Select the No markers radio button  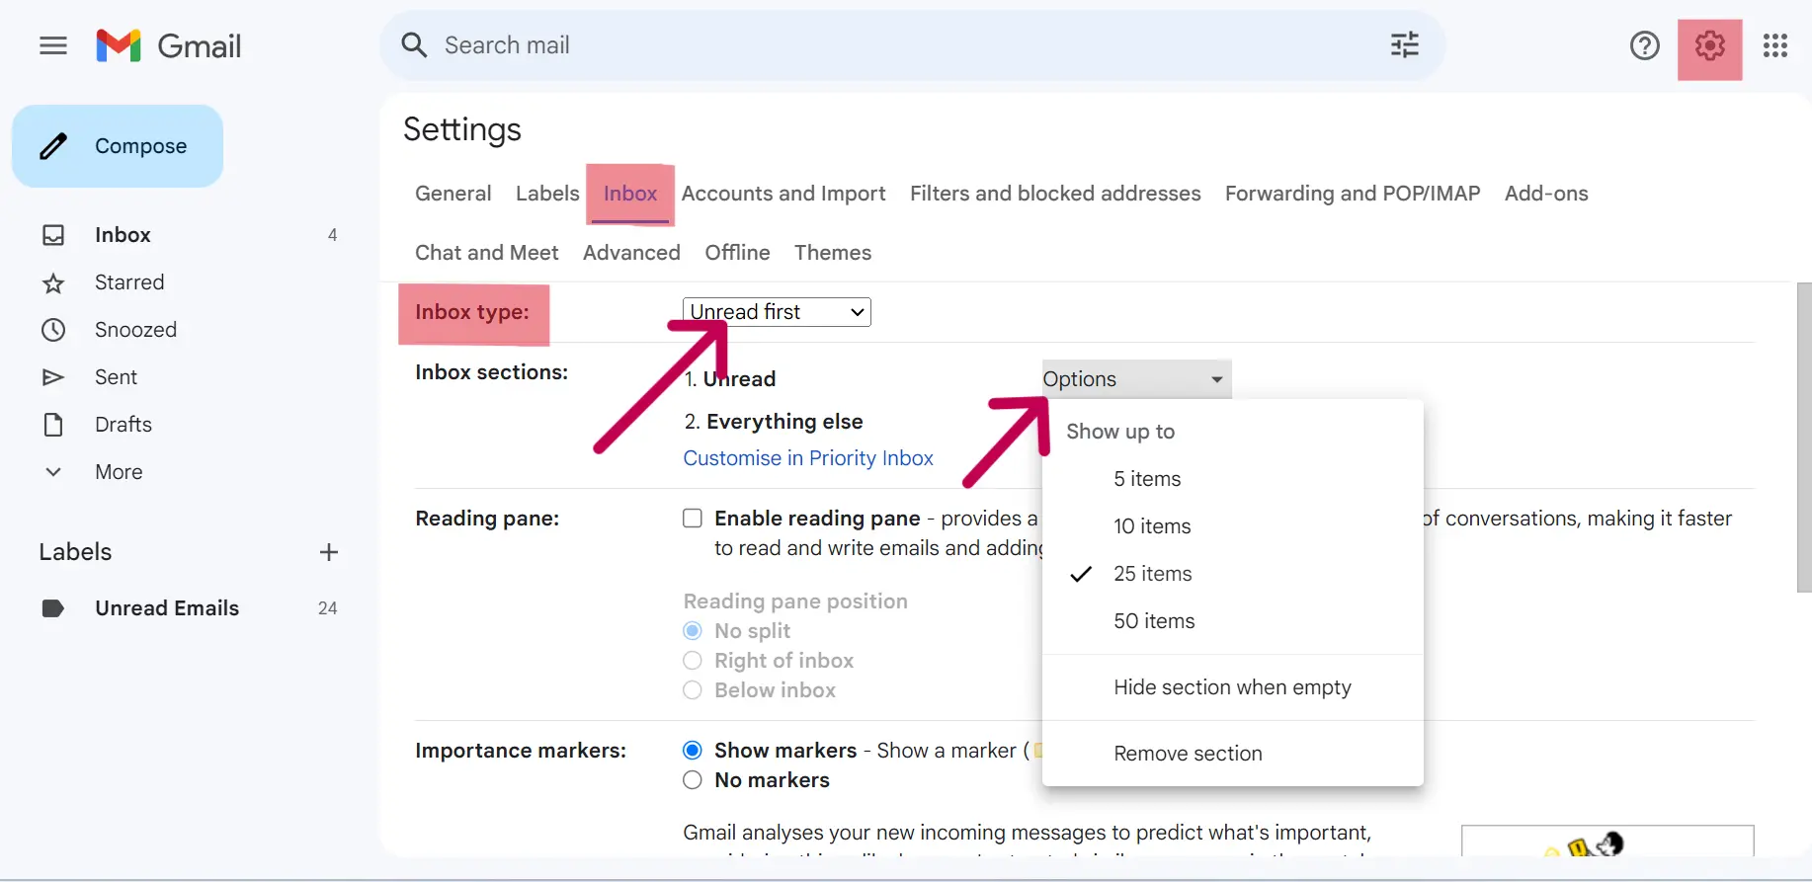(x=693, y=780)
